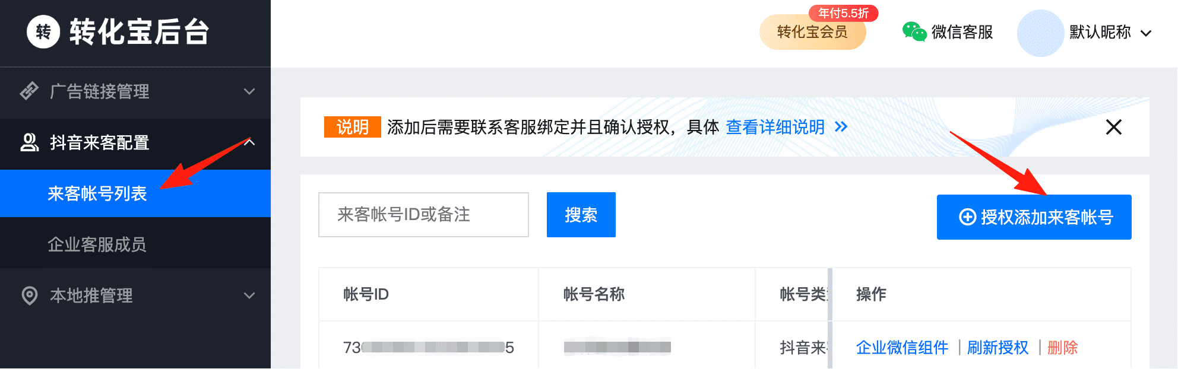
Task: Collapse the 抖音来客配置 menu chevron
Action: 249,142
